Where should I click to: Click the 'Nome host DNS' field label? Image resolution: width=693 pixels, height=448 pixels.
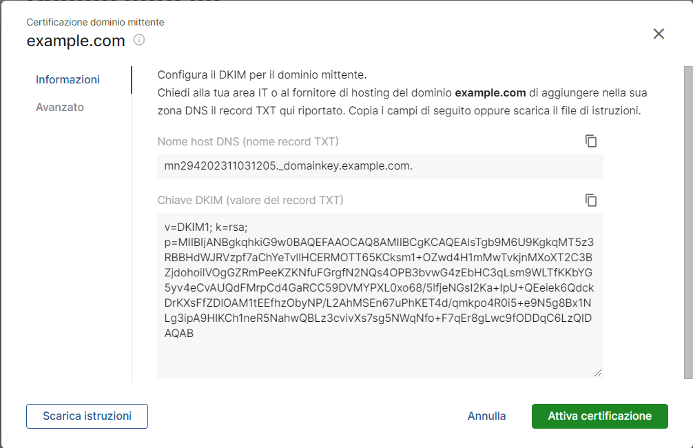(x=248, y=142)
